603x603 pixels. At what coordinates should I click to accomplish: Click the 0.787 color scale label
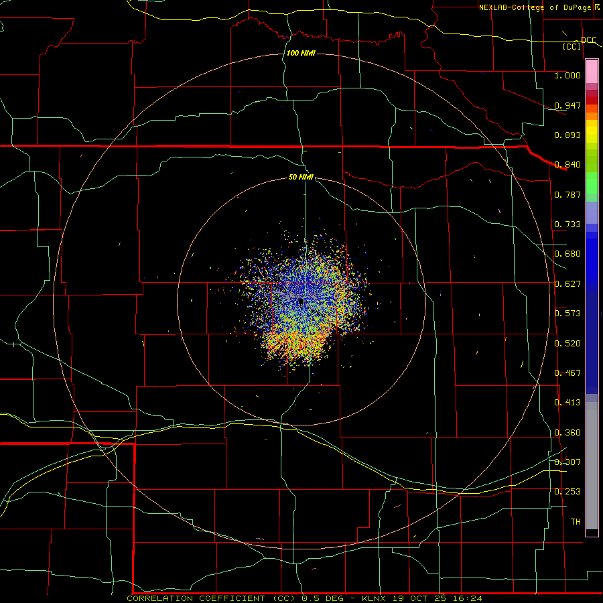click(567, 194)
